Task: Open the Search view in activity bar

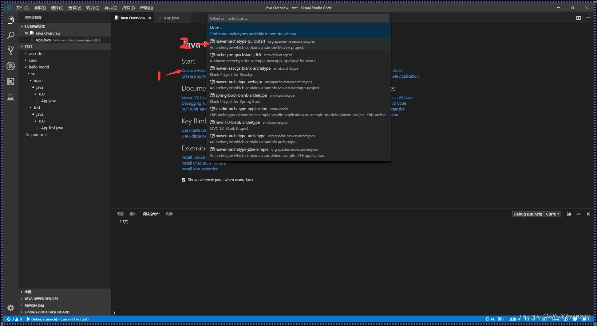Action: [x=10, y=35]
